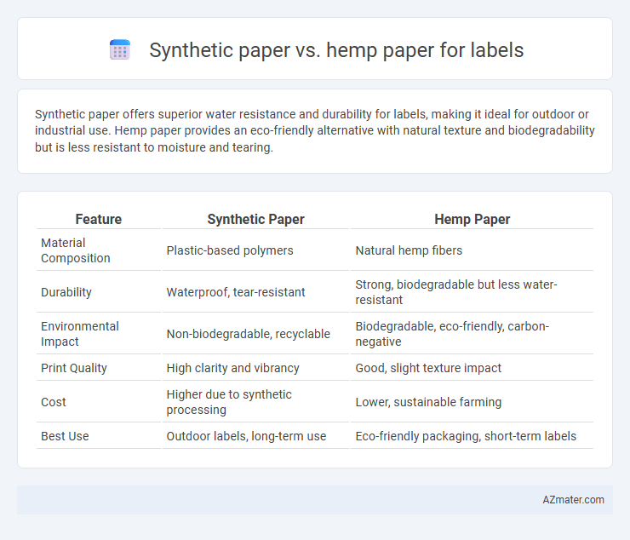630x540 pixels.
Task: Select the 'Hemp Paper' column header
Action: 472,219
